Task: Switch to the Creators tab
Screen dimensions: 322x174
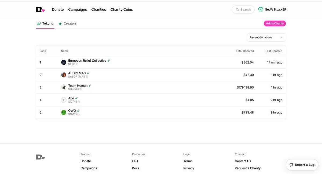Action: tap(68, 24)
